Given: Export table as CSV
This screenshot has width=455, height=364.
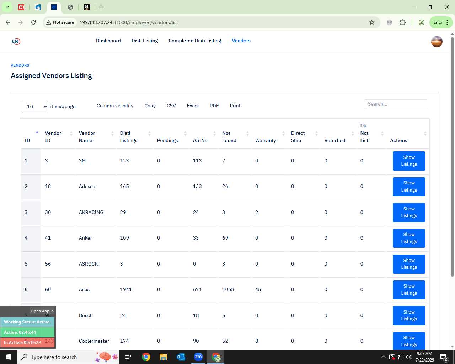Looking at the screenshot, I should click(171, 106).
